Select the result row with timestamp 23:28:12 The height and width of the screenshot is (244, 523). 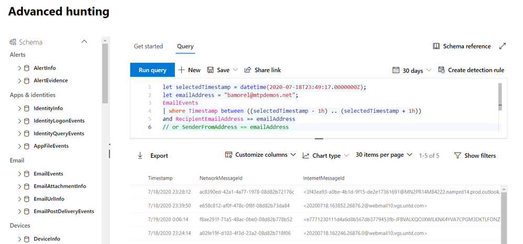coord(316,192)
